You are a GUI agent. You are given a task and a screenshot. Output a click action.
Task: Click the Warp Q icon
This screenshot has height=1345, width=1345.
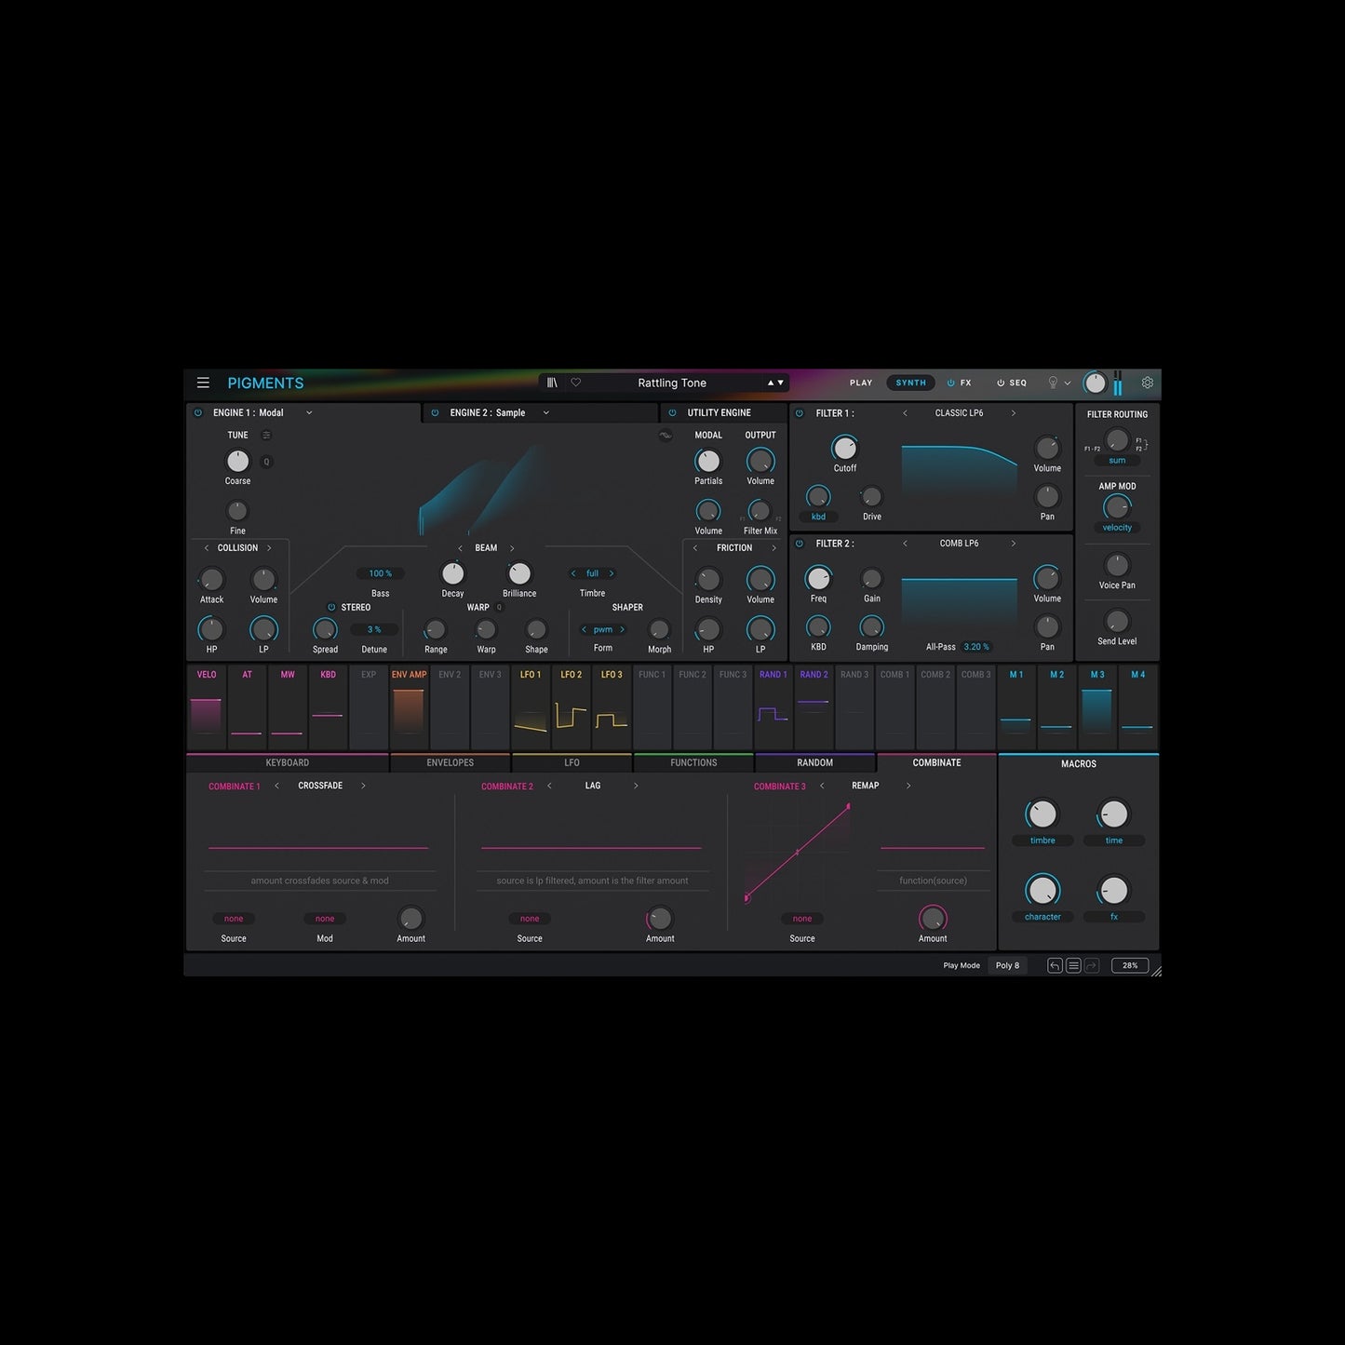(500, 607)
